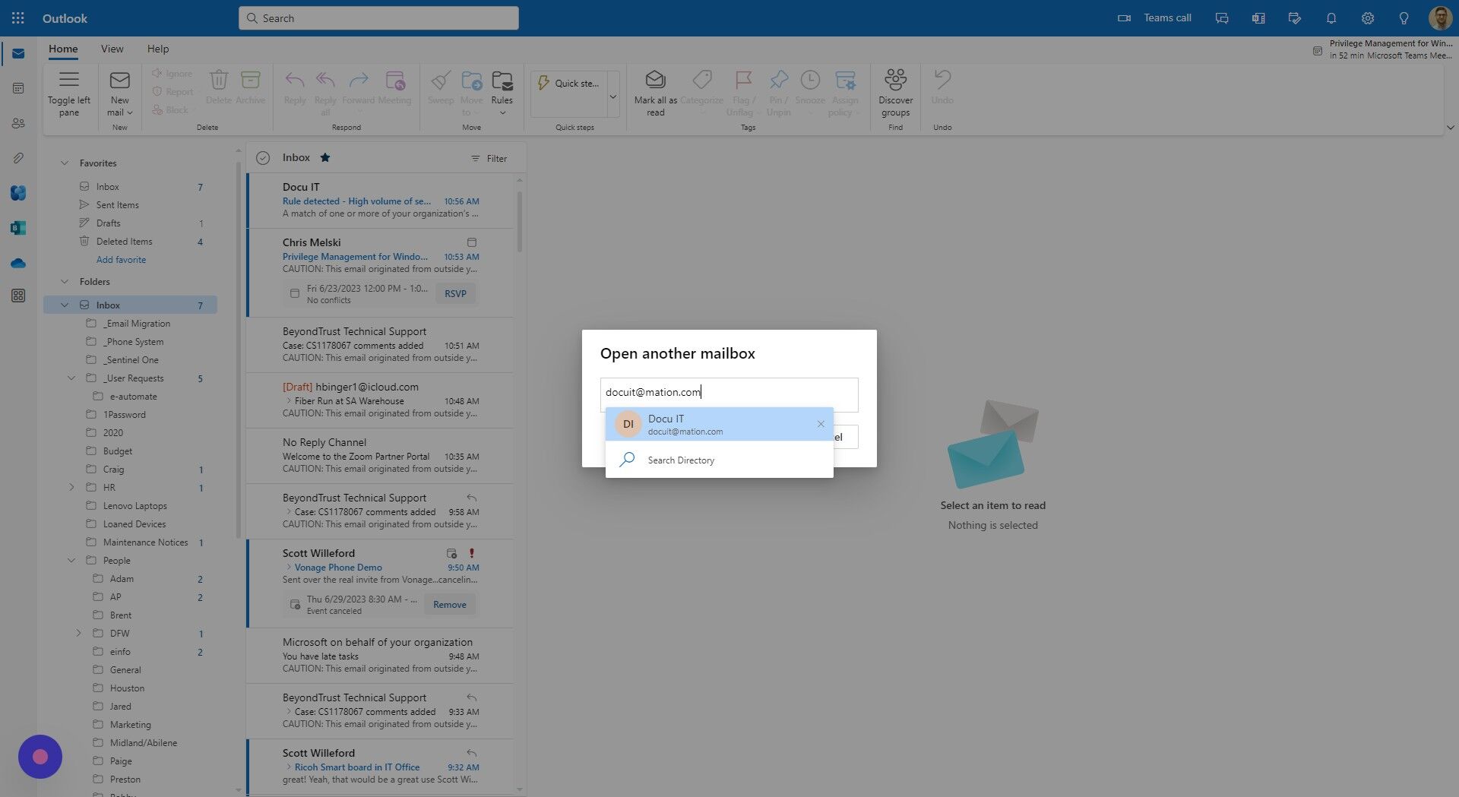Toggle the favorite star next to Inbox header

click(325, 157)
